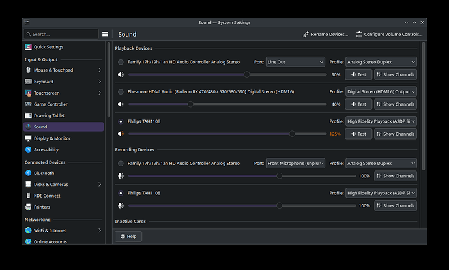Click the pencil icon of Rename Devices

[306, 35]
